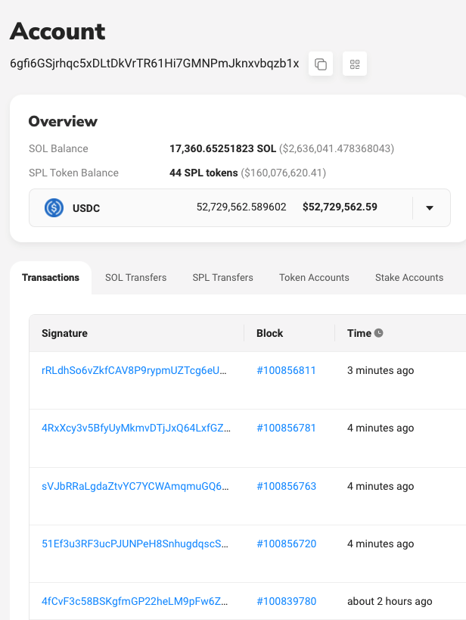Go to the Token Accounts tab

point(314,278)
